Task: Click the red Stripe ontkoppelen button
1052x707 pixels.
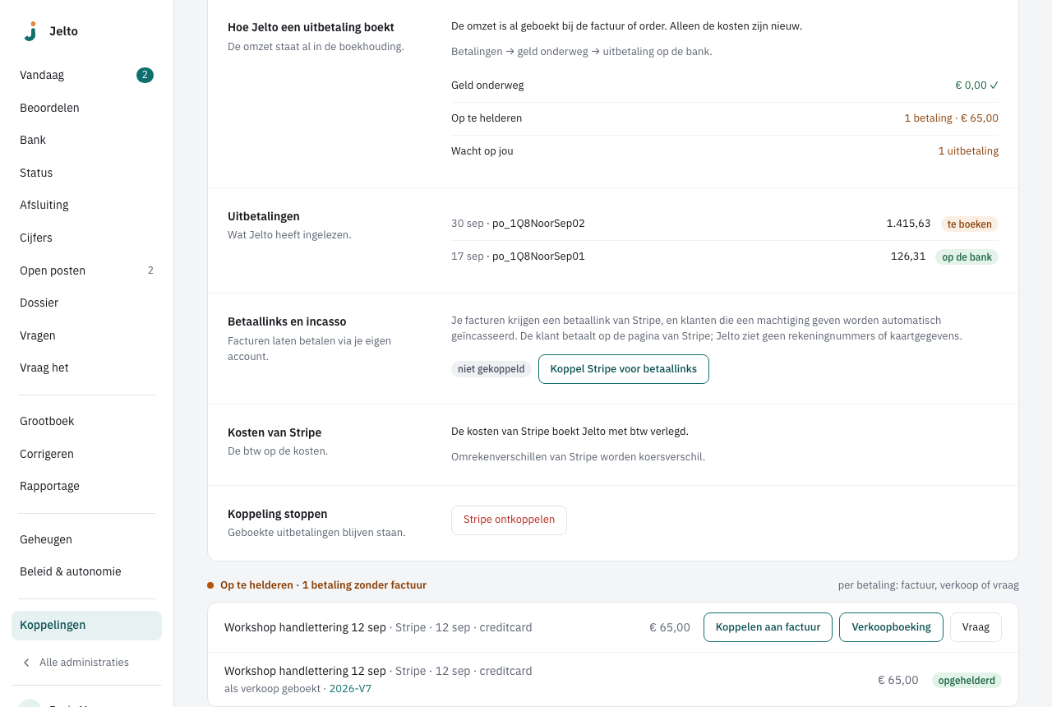Action: pos(509,520)
